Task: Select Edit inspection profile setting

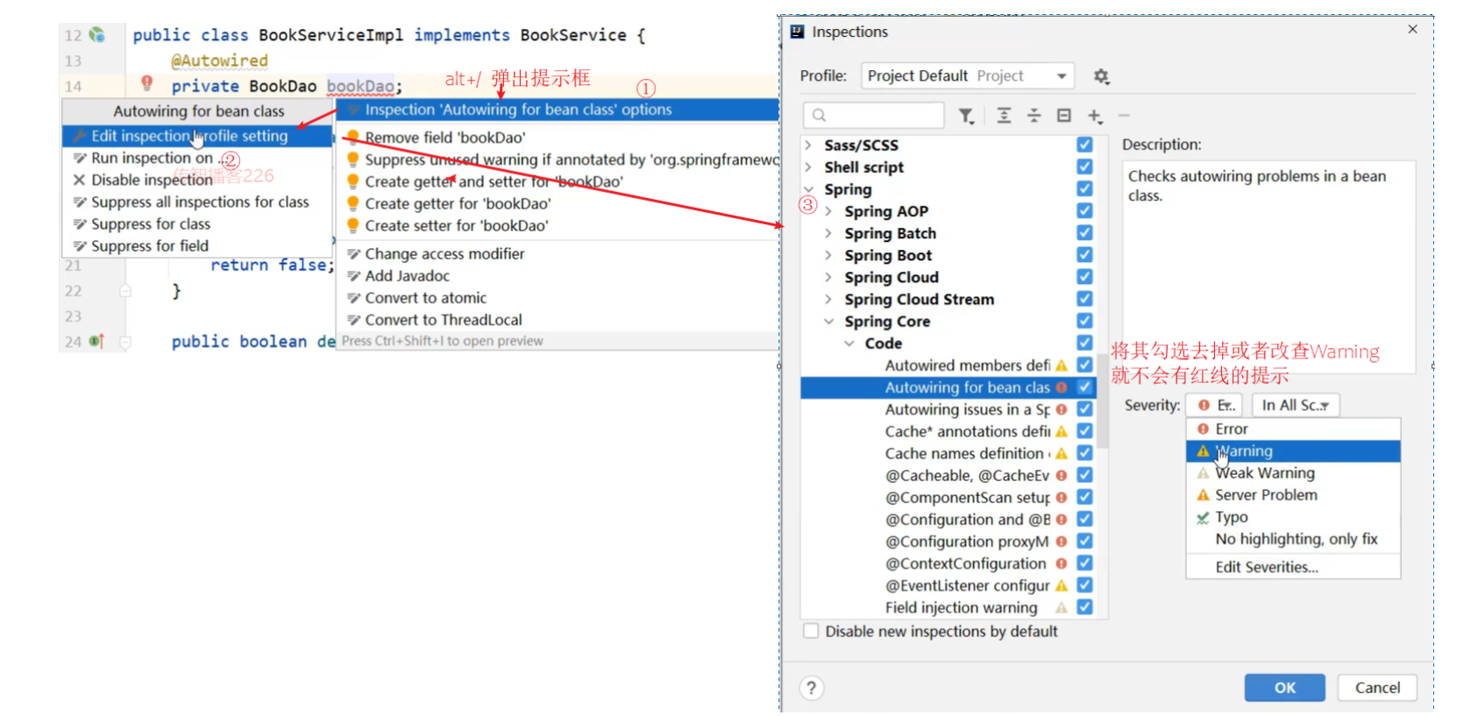Action: (x=197, y=136)
